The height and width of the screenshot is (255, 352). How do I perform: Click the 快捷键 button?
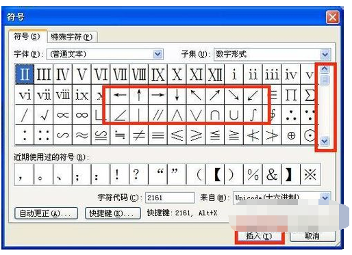tap(112, 213)
